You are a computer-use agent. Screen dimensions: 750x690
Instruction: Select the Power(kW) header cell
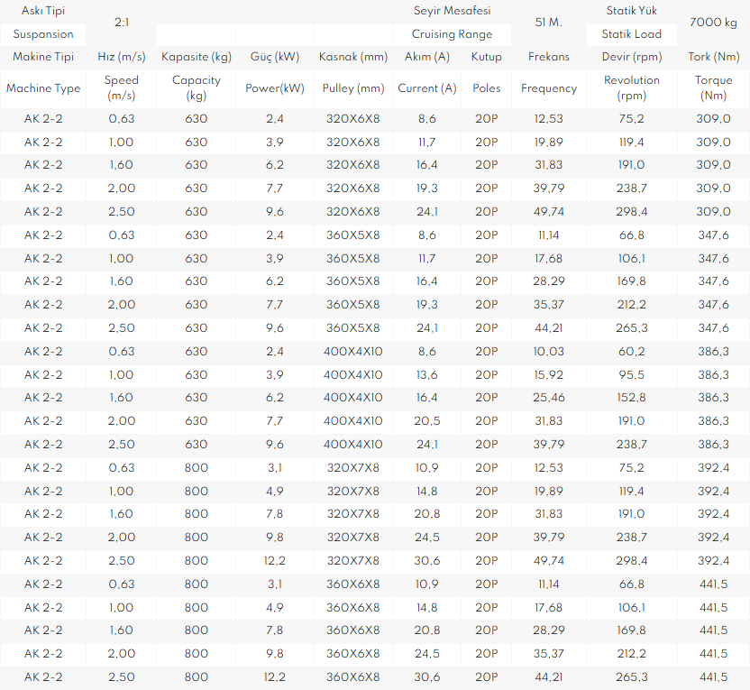275,88
